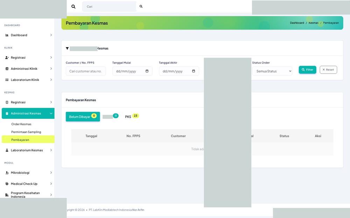Switch to the PKS tab
The width and height of the screenshot is (350, 218).
[132, 116]
